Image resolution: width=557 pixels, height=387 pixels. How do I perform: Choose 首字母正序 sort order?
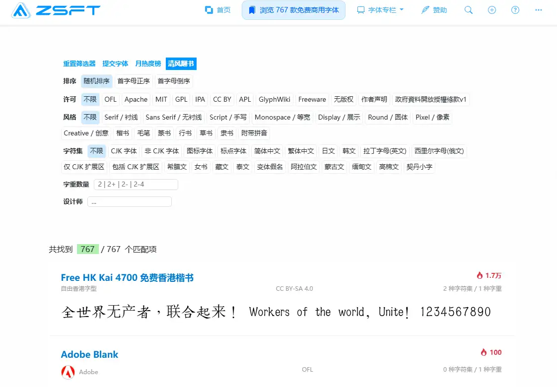tap(133, 81)
